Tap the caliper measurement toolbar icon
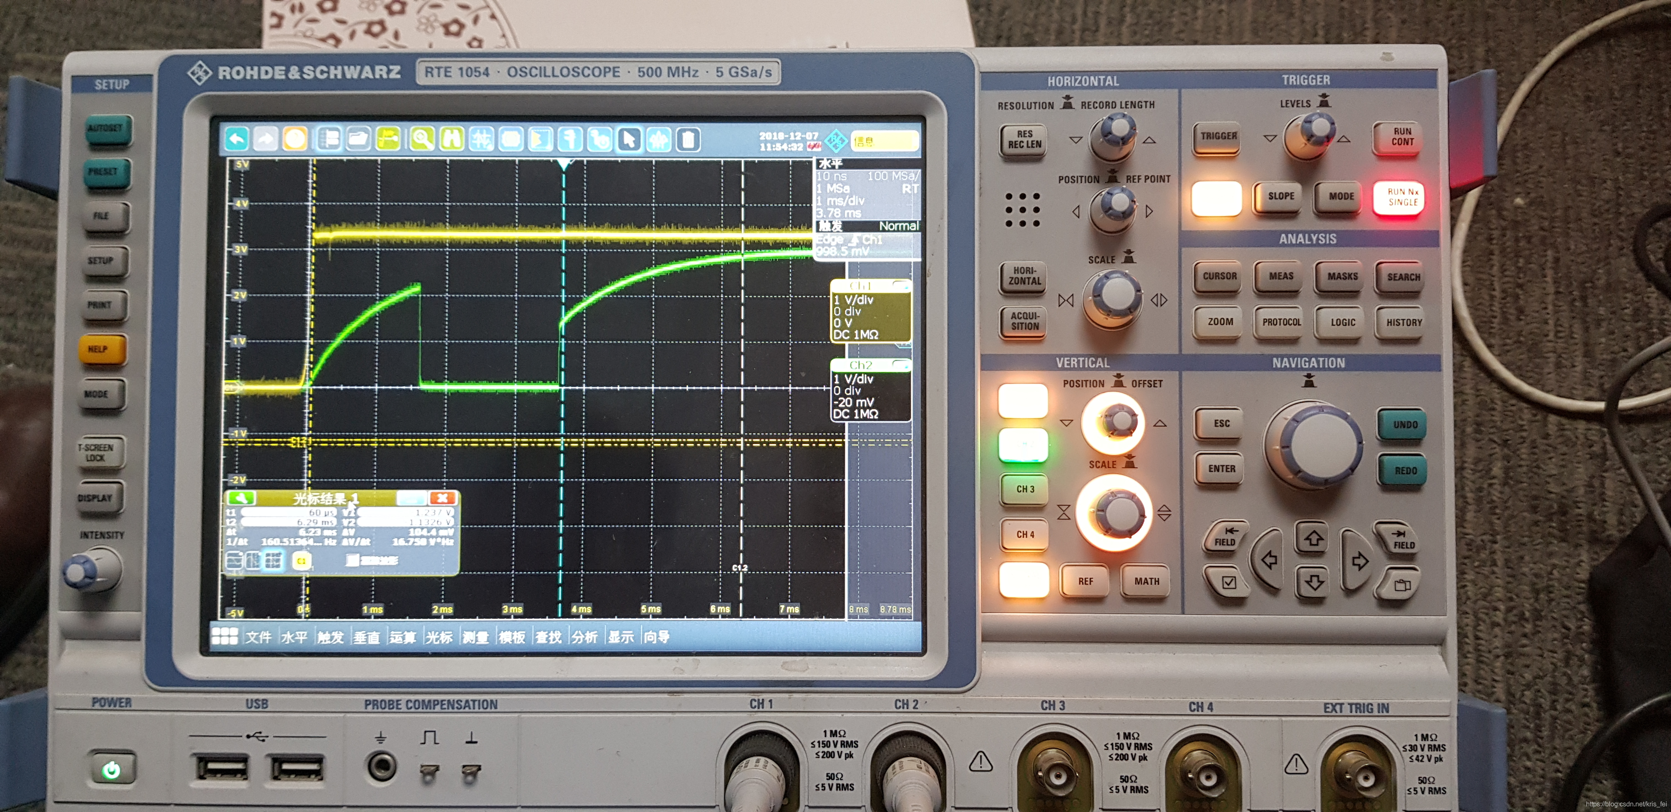 [x=571, y=139]
